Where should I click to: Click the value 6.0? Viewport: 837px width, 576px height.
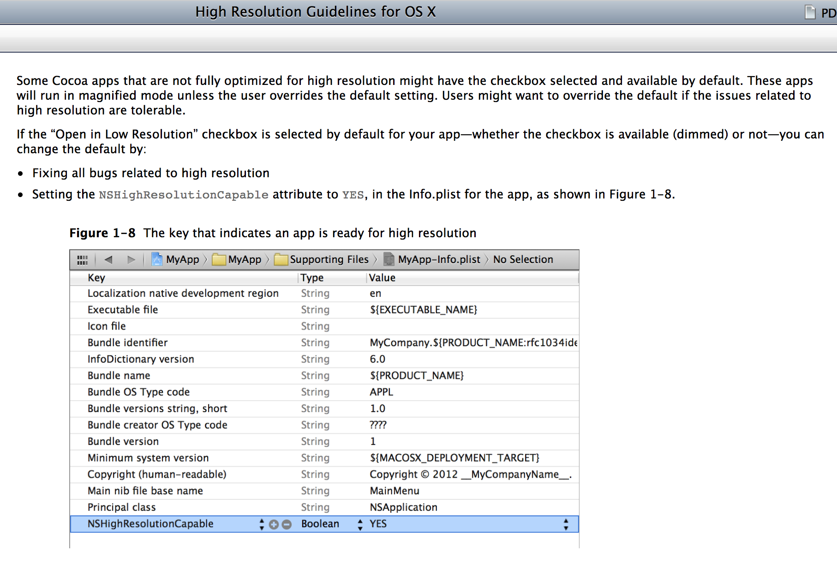(x=377, y=359)
